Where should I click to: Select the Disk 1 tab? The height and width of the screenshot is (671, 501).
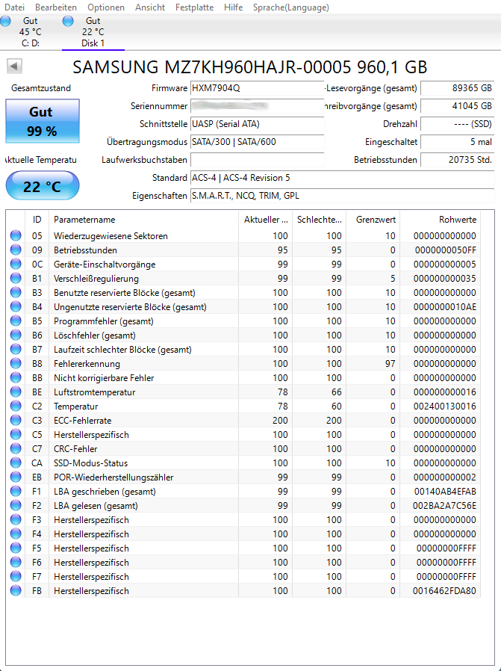click(93, 32)
